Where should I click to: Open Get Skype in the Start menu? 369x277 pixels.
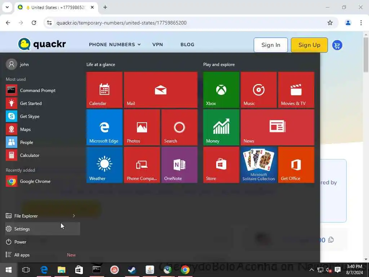click(43, 116)
